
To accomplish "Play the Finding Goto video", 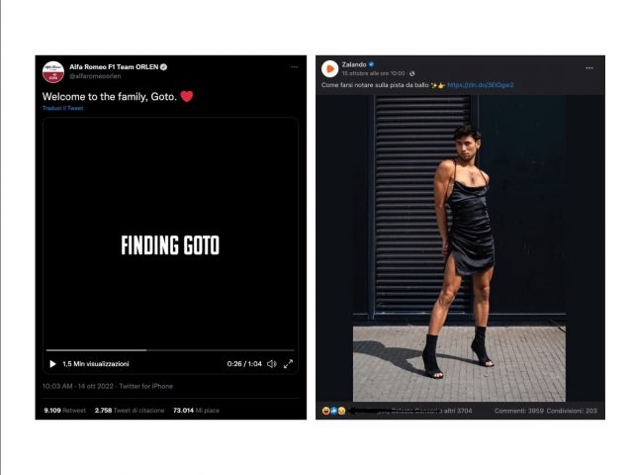I will pos(52,364).
